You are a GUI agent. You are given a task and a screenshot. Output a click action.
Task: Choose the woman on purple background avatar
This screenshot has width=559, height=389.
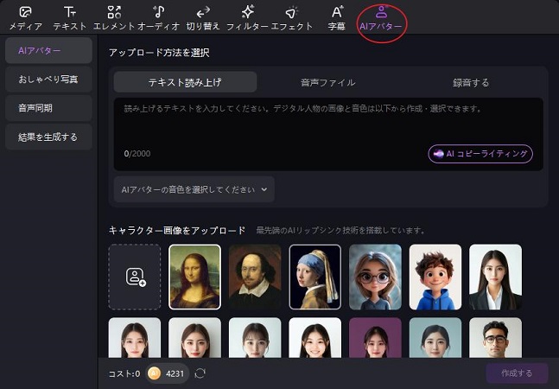click(x=375, y=338)
